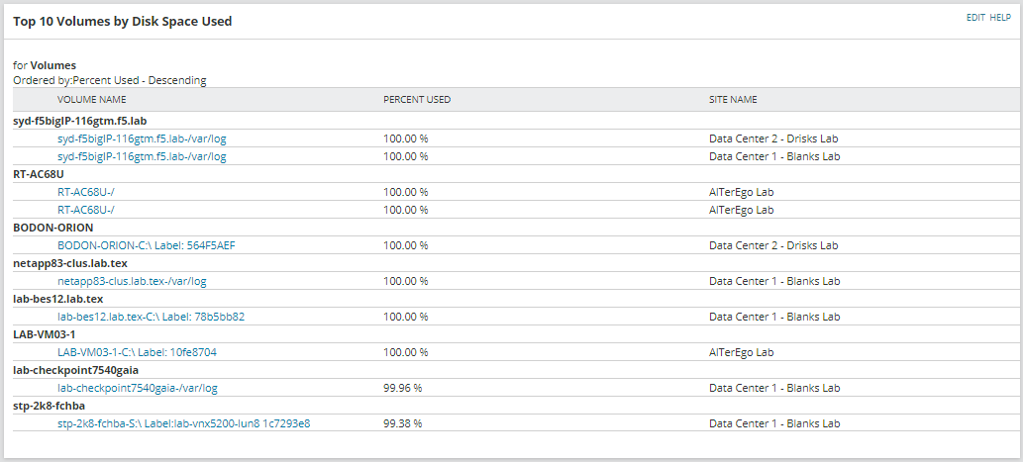
Task: Select the BODON-ORION group heading
Action: coord(52,228)
